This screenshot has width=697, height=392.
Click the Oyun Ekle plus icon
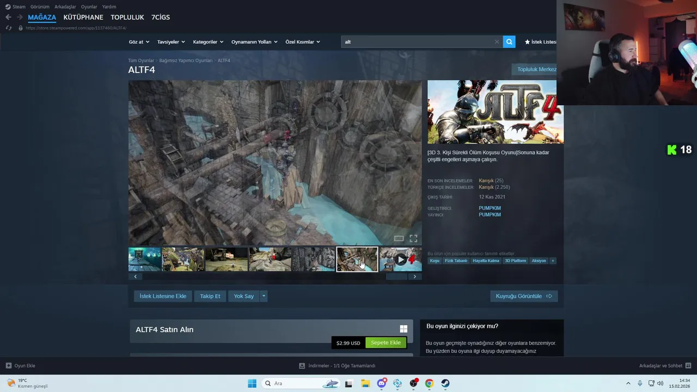pos(8,366)
